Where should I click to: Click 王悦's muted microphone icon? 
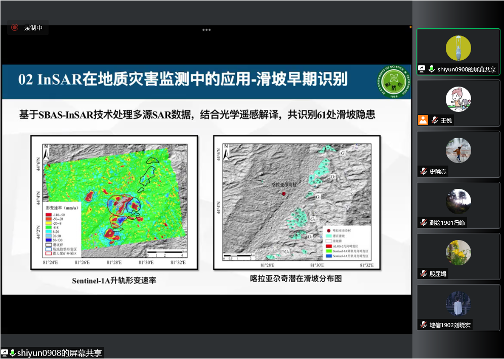coord(434,121)
